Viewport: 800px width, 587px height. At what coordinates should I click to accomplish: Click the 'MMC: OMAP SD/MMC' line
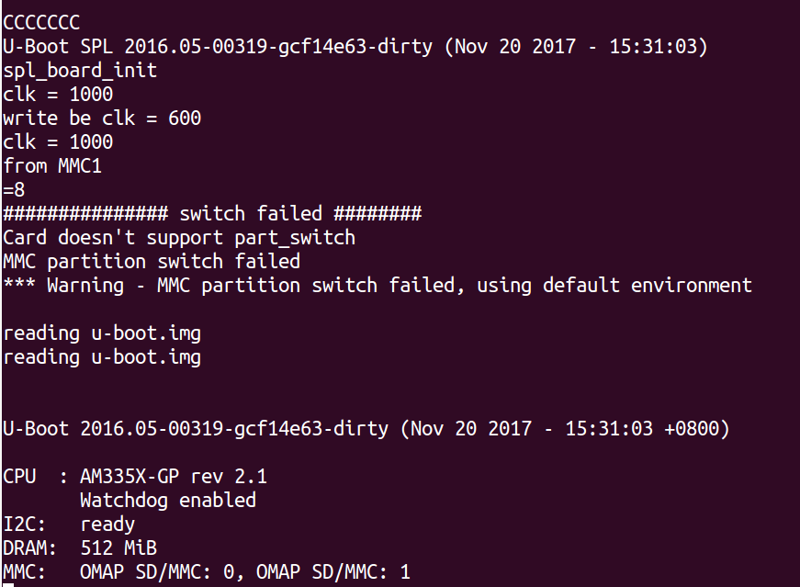tap(207, 571)
